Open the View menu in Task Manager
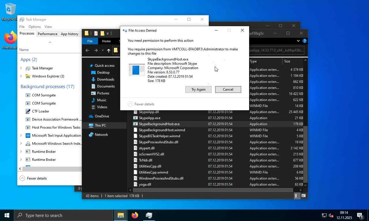Viewport: 369px width, 221px height. pos(48,27)
